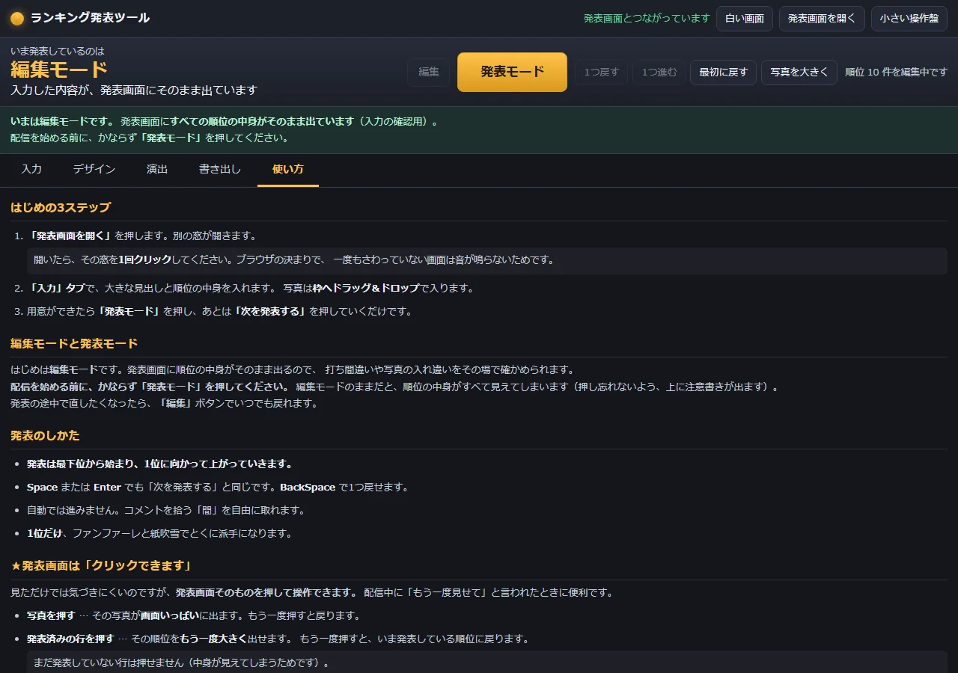Viewport: 958px width, 673px height.
Task: Click the 見ただけでは気づきにくい paragraph
Action: coord(312,593)
